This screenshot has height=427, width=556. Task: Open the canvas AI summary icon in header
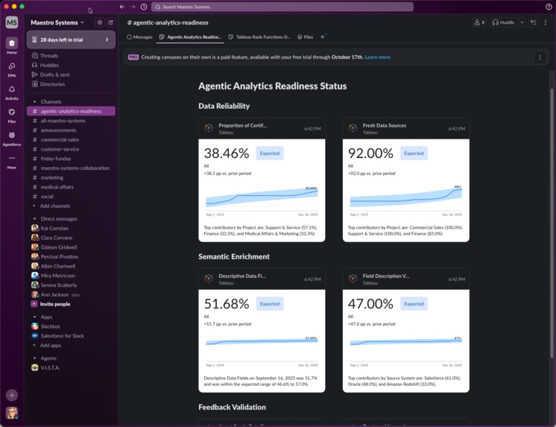pyautogui.click(x=534, y=22)
